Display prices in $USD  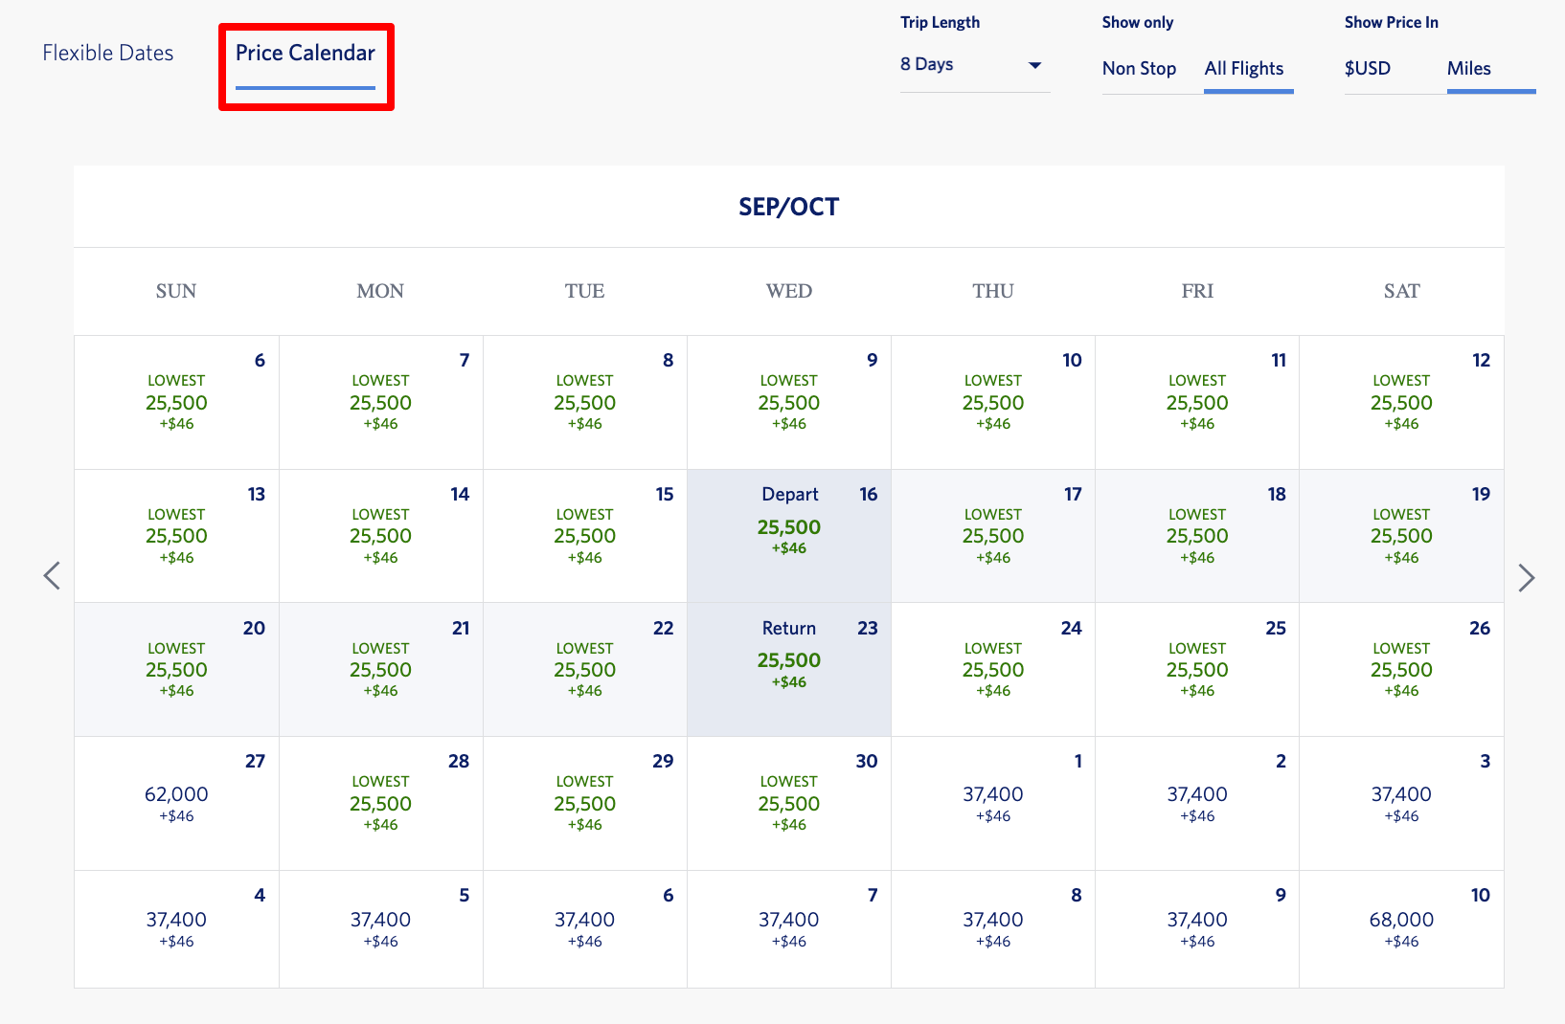coord(1368,69)
